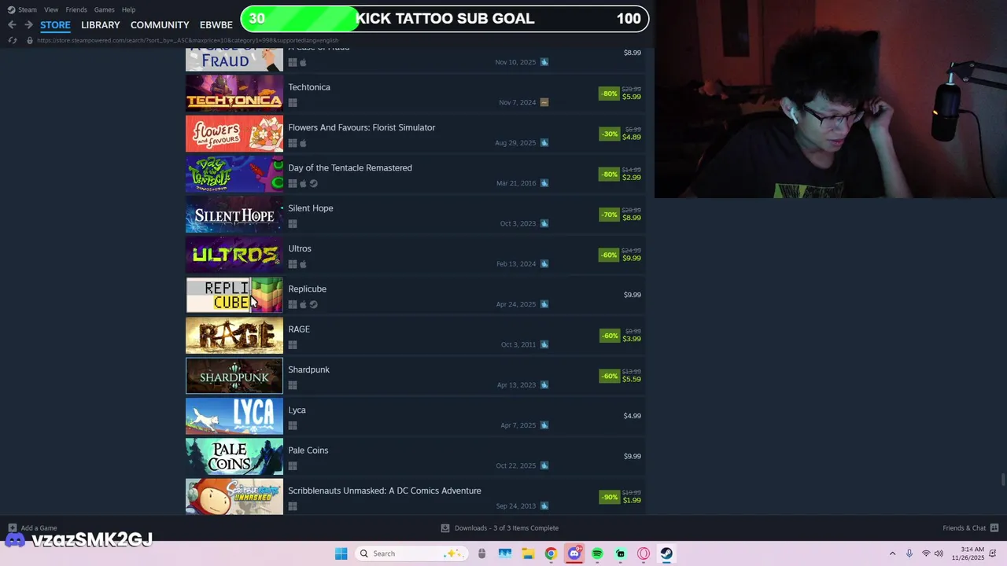The height and width of the screenshot is (566, 1007).
Task: Click the mixed review icon on Techtonica row
Action: click(x=544, y=102)
